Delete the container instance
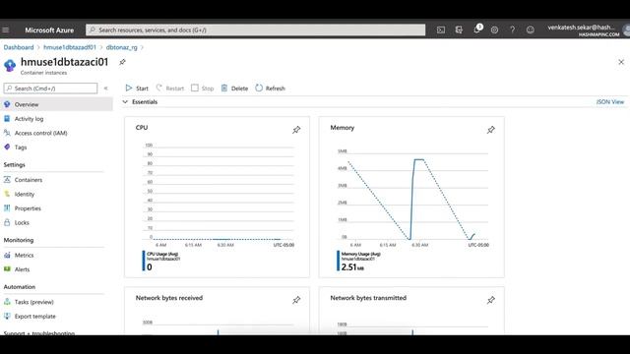 tap(234, 88)
